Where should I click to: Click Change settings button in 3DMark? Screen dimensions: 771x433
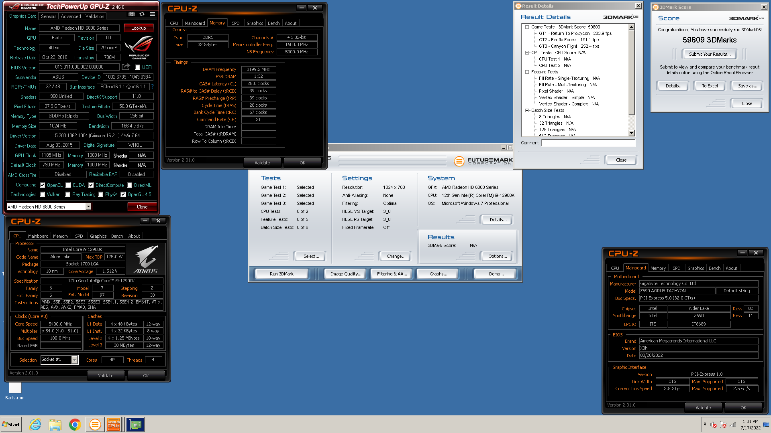point(396,256)
